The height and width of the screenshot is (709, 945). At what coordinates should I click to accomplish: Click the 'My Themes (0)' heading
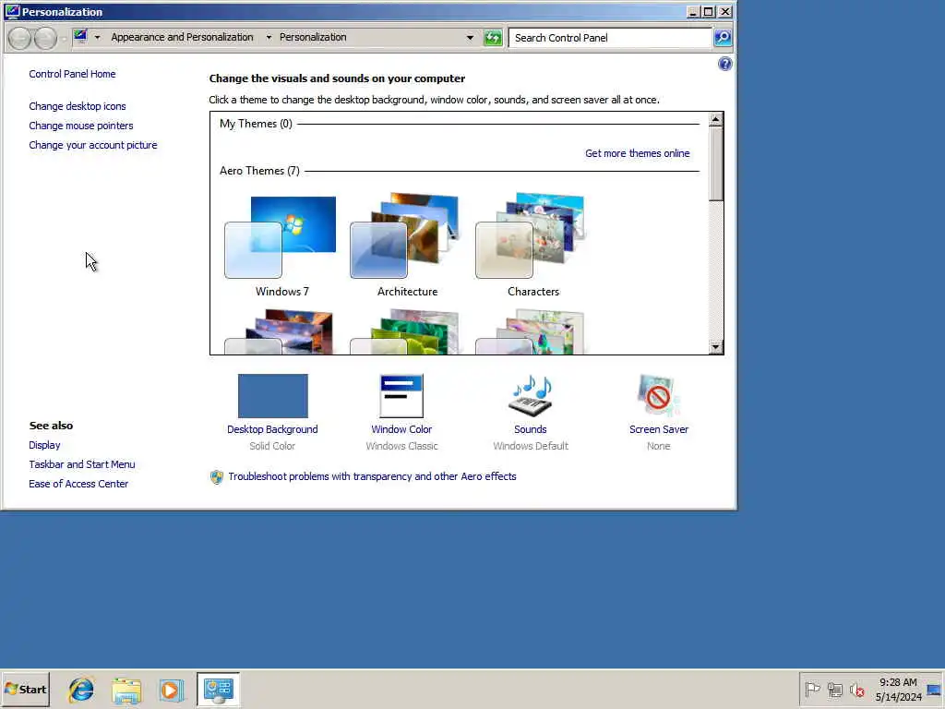coord(256,124)
